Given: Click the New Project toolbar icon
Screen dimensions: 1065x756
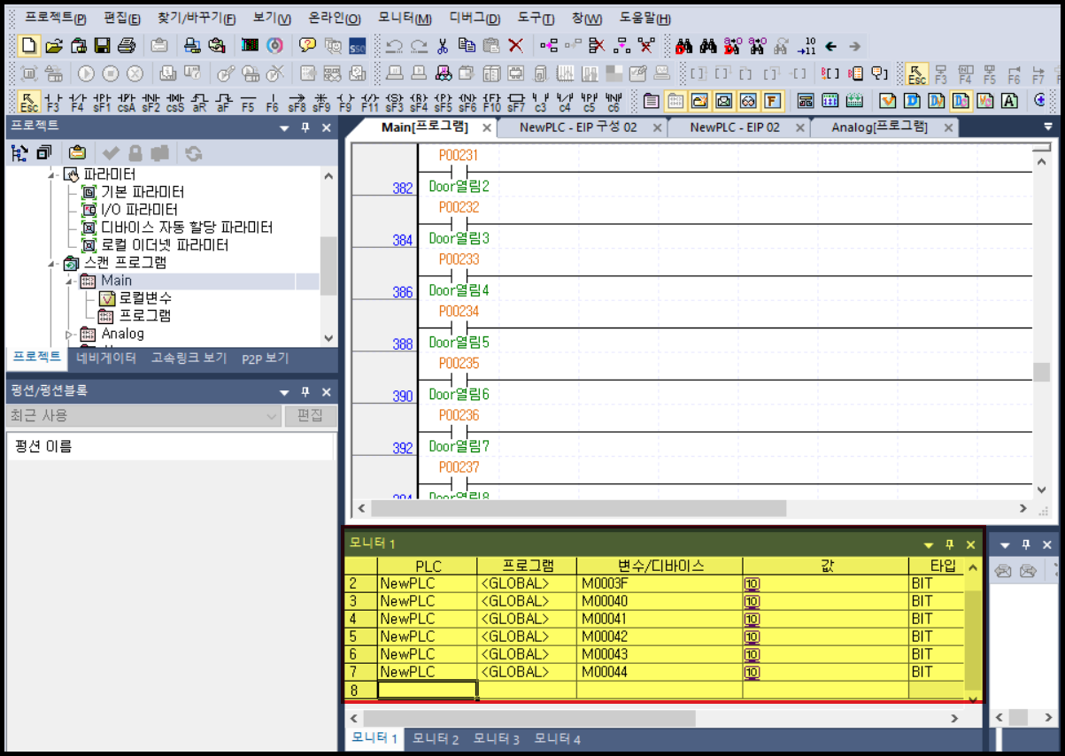Looking at the screenshot, I should pos(29,46).
